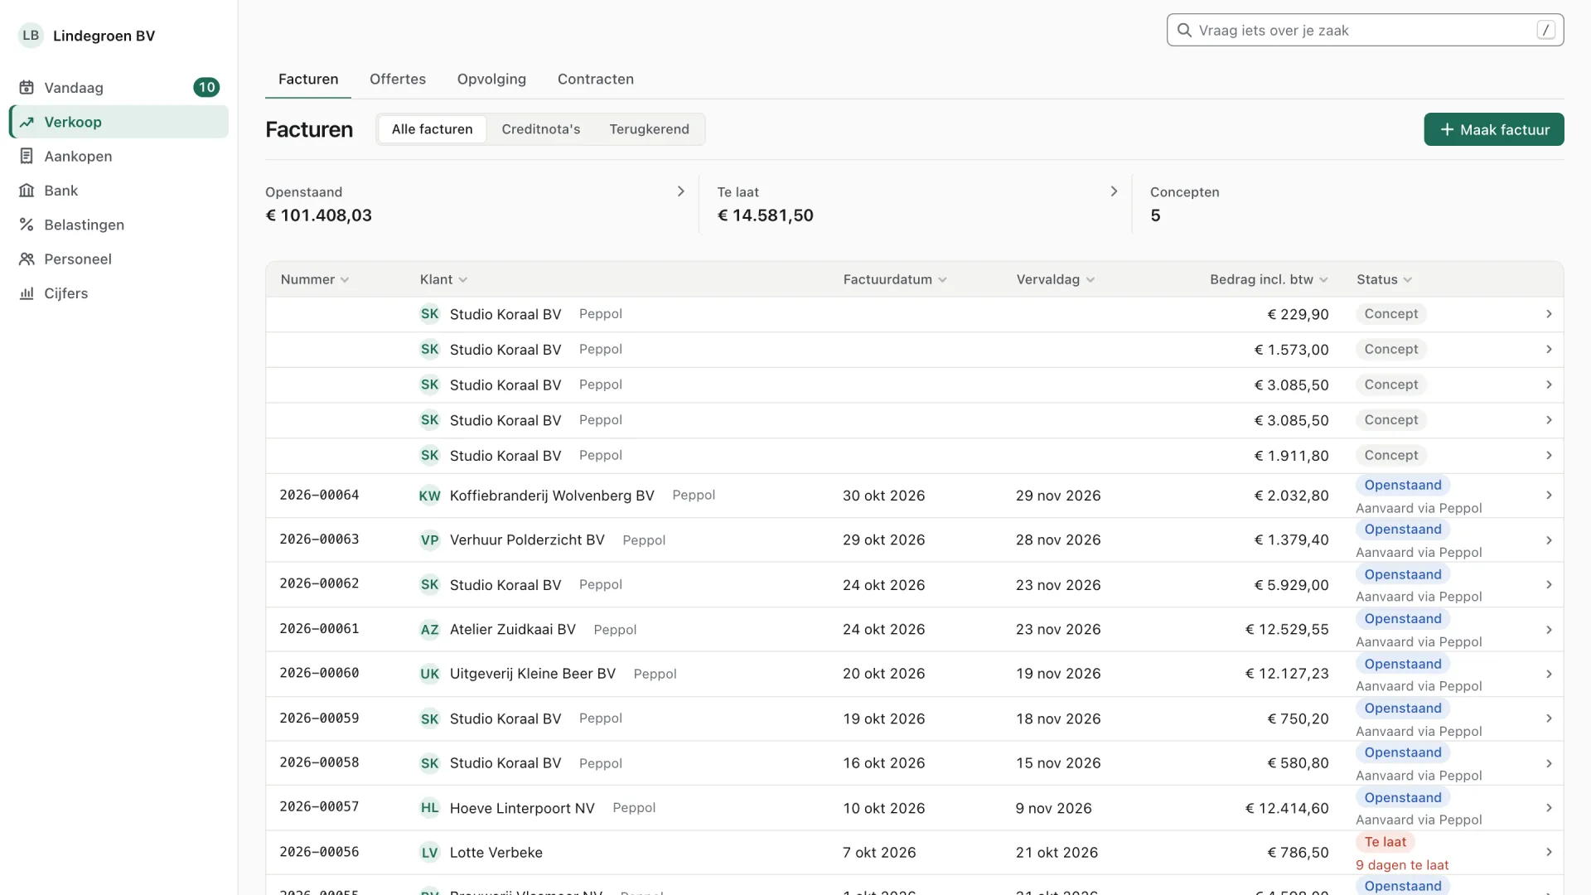Open the Vervaldag column dropdown
1591x895 pixels.
pyautogui.click(x=1056, y=280)
